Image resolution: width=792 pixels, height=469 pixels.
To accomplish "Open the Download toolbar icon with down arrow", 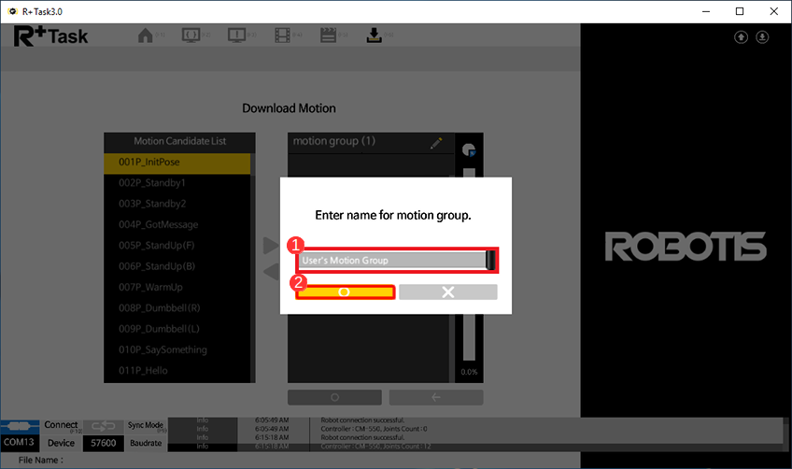I will [374, 36].
